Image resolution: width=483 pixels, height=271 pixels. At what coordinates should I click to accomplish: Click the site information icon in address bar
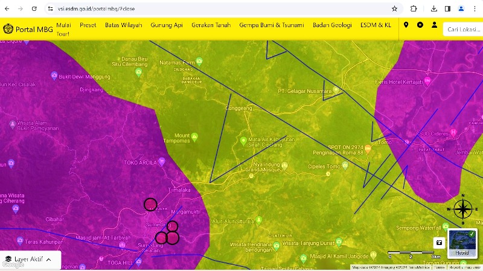50,8
